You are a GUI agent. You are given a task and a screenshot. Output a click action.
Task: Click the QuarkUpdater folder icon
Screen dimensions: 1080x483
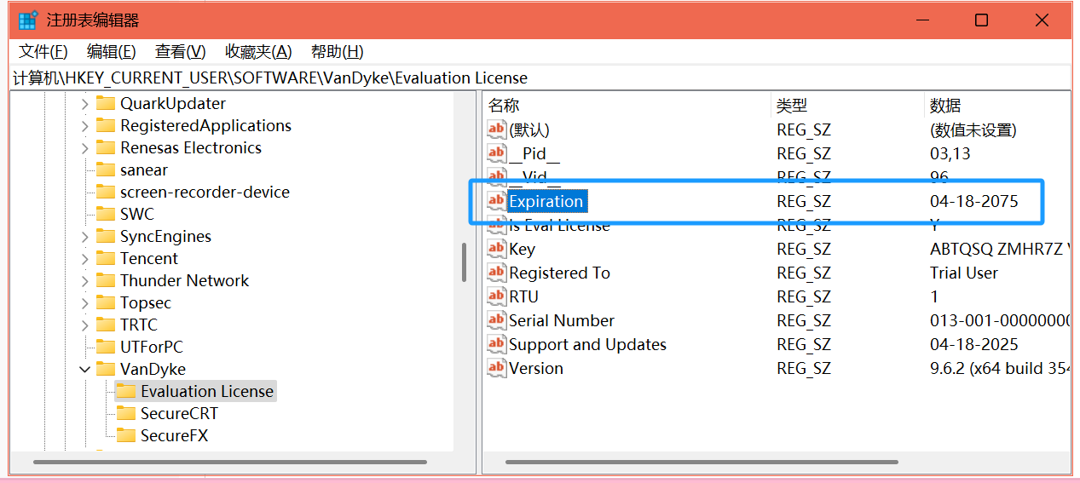106,103
